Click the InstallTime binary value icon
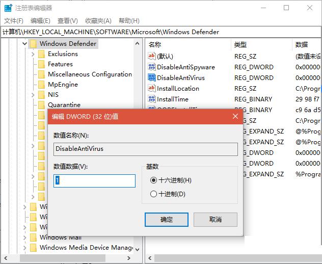 tap(151, 99)
